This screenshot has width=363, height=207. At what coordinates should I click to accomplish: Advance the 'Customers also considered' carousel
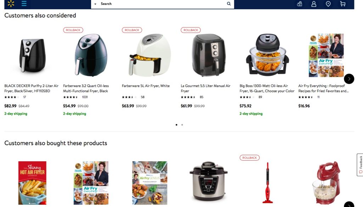[x=349, y=79]
